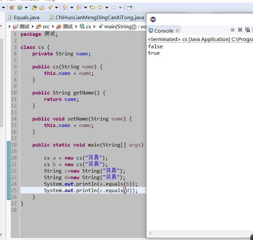Click the Back navigation arrow icon

pos(100,7)
